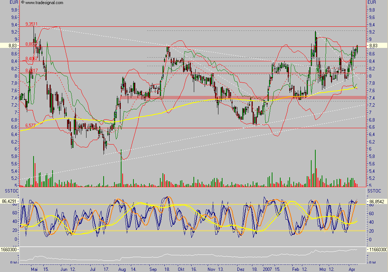Click the copyright symbol before tradesignal
The image size is (388, 272).
point(22,3)
